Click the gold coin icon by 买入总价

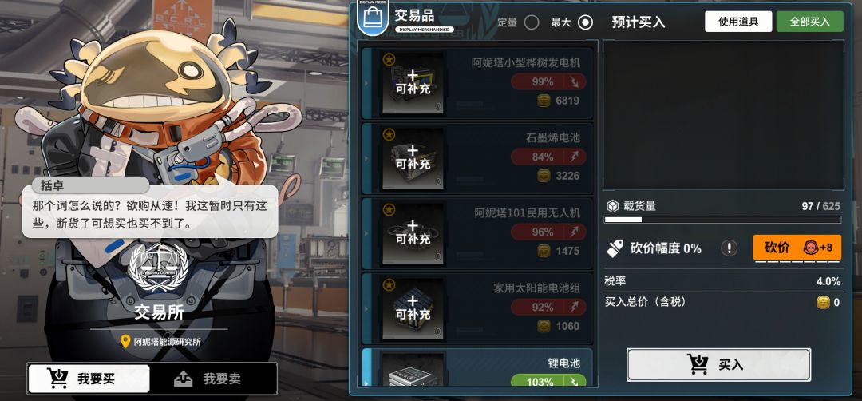pyautogui.click(x=823, y=303)
